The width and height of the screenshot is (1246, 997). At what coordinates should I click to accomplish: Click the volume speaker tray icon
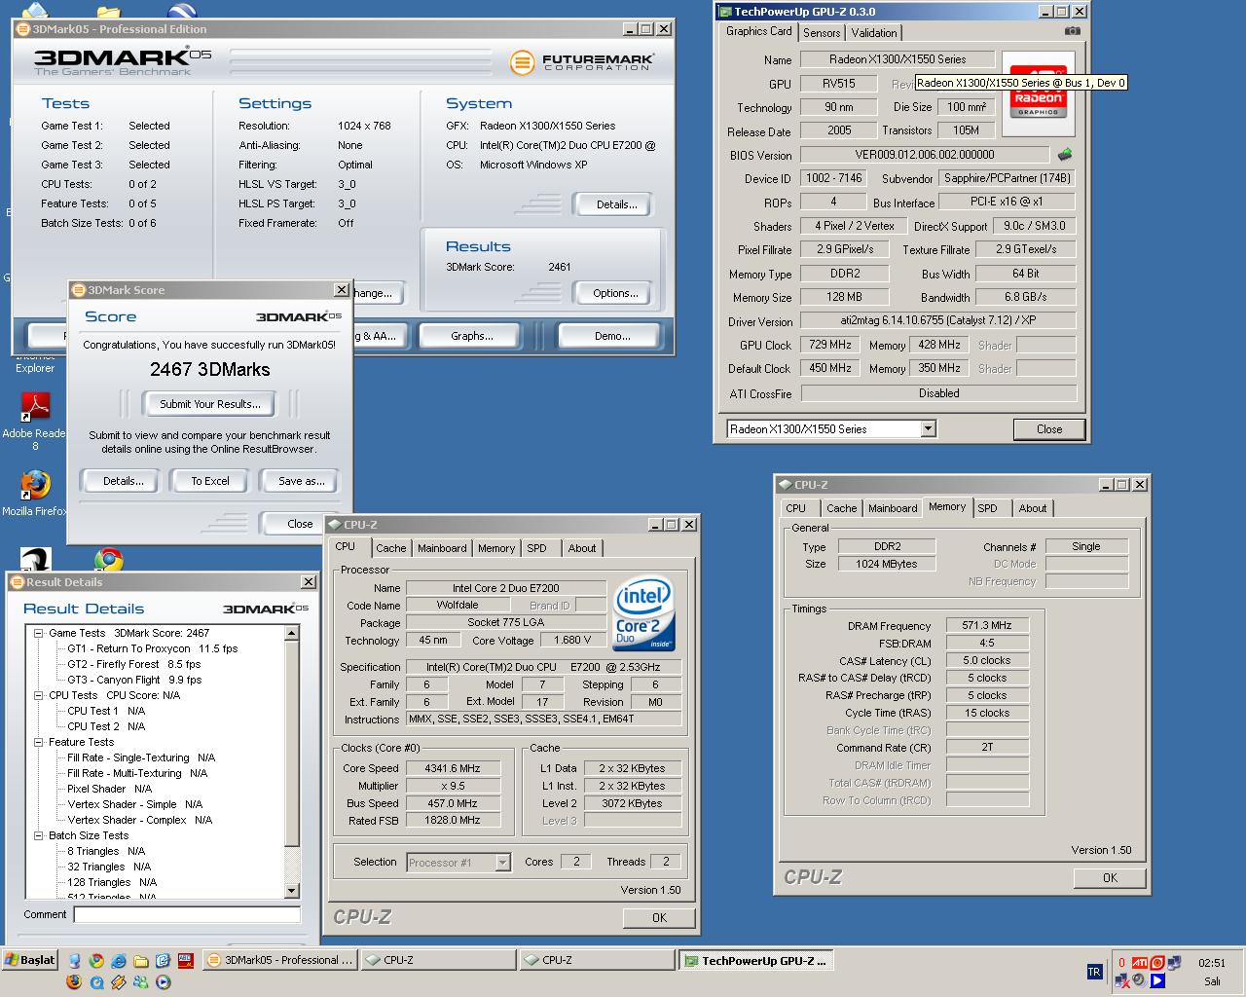[1139, 980]
